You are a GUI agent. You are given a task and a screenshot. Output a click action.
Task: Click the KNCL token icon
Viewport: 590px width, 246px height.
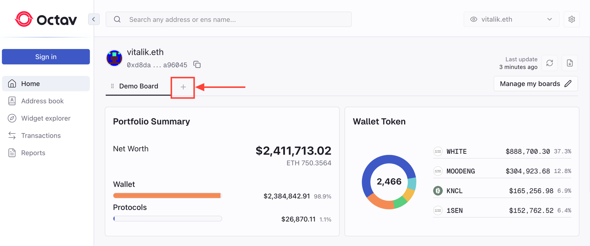click(x=438, y=191)
